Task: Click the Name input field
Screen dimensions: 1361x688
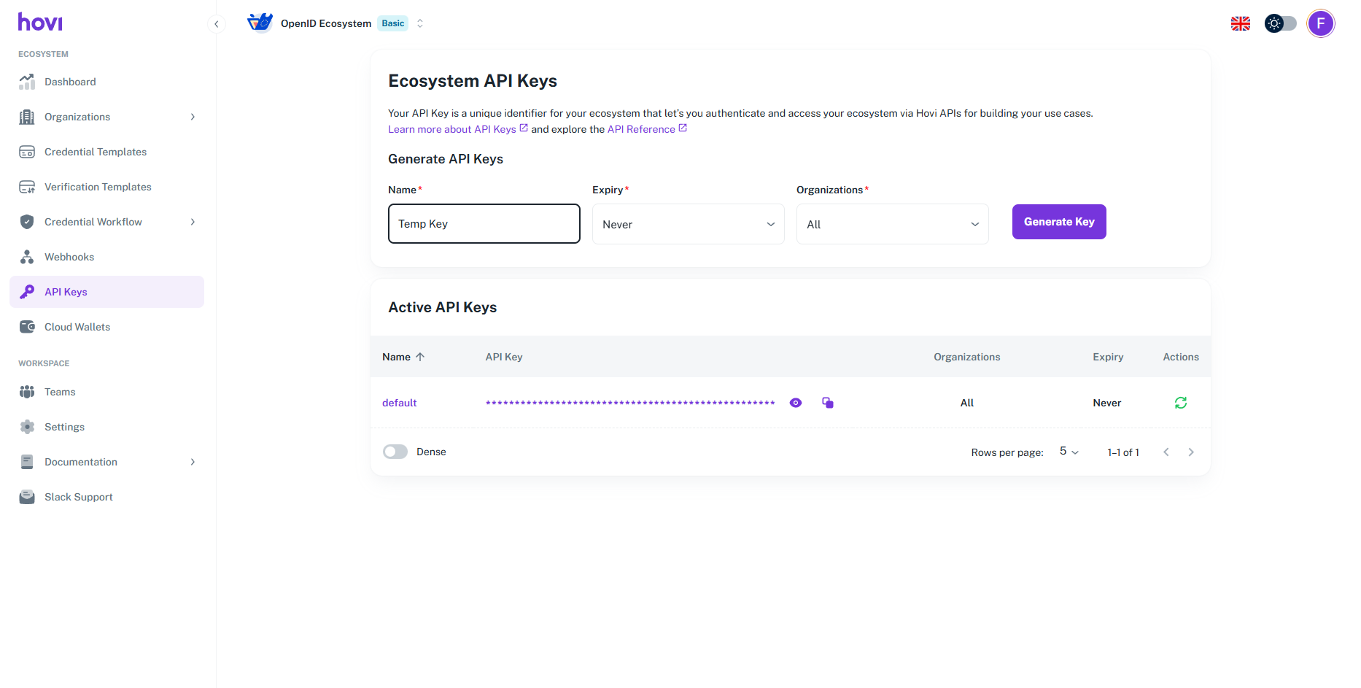Action: (484, 224)
